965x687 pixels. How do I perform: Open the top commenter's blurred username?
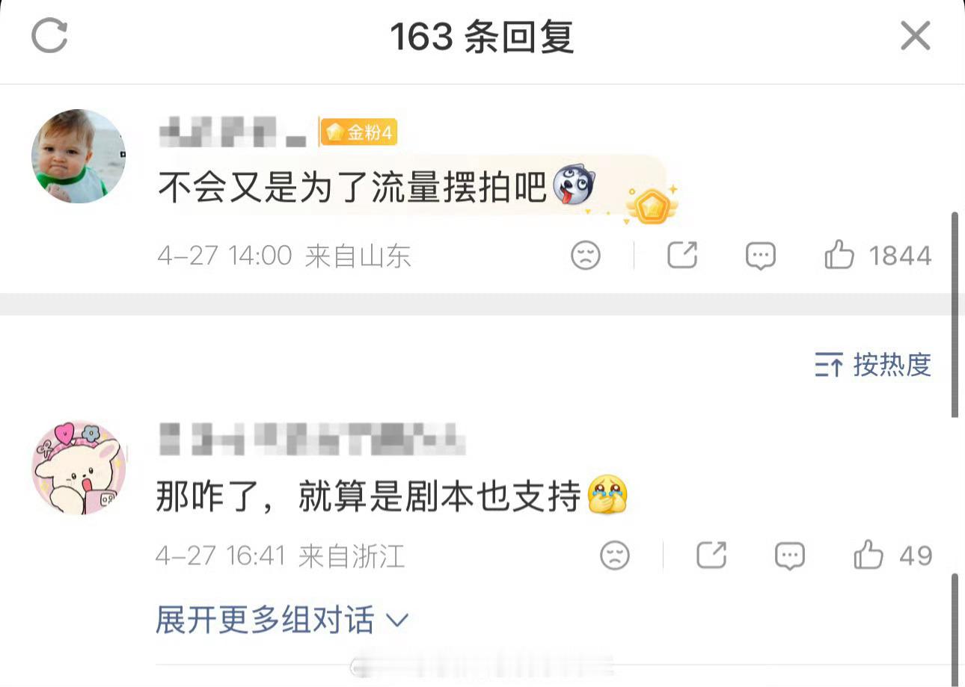point(233,133)
